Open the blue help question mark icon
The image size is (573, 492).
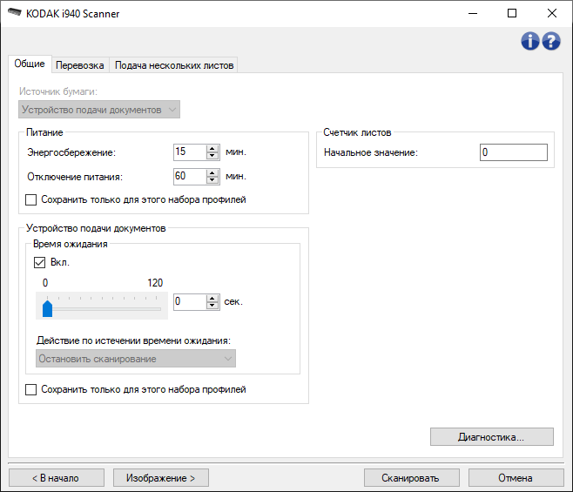(x=551, y=41)
